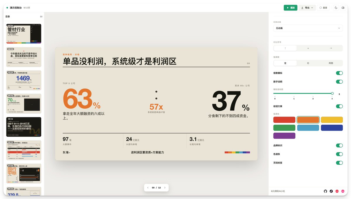Select the arrow → comparison symbol option
Image resolution: width=351 pixels, height=199 pixels.
331,48
